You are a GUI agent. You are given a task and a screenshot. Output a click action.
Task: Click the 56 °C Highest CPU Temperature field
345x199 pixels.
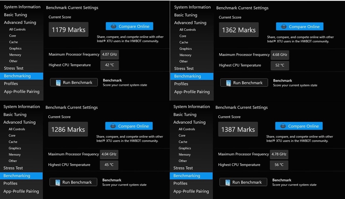(279, 165)
